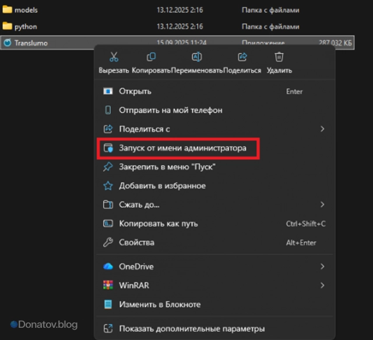Click the Share (Поделиться) icon in top row
373x340 pixels.
(x=242, y=57)
